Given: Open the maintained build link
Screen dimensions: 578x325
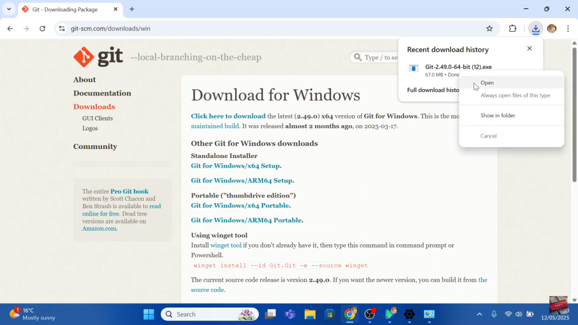Looking at the screenshot, I should (215, 126).
